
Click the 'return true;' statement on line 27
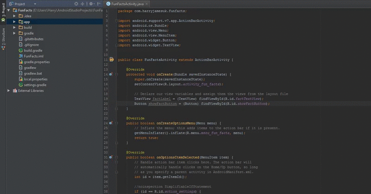pos(146,138)
